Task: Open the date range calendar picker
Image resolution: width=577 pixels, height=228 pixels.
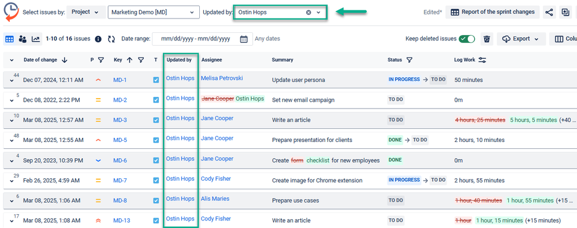Action: pos(244,39)
